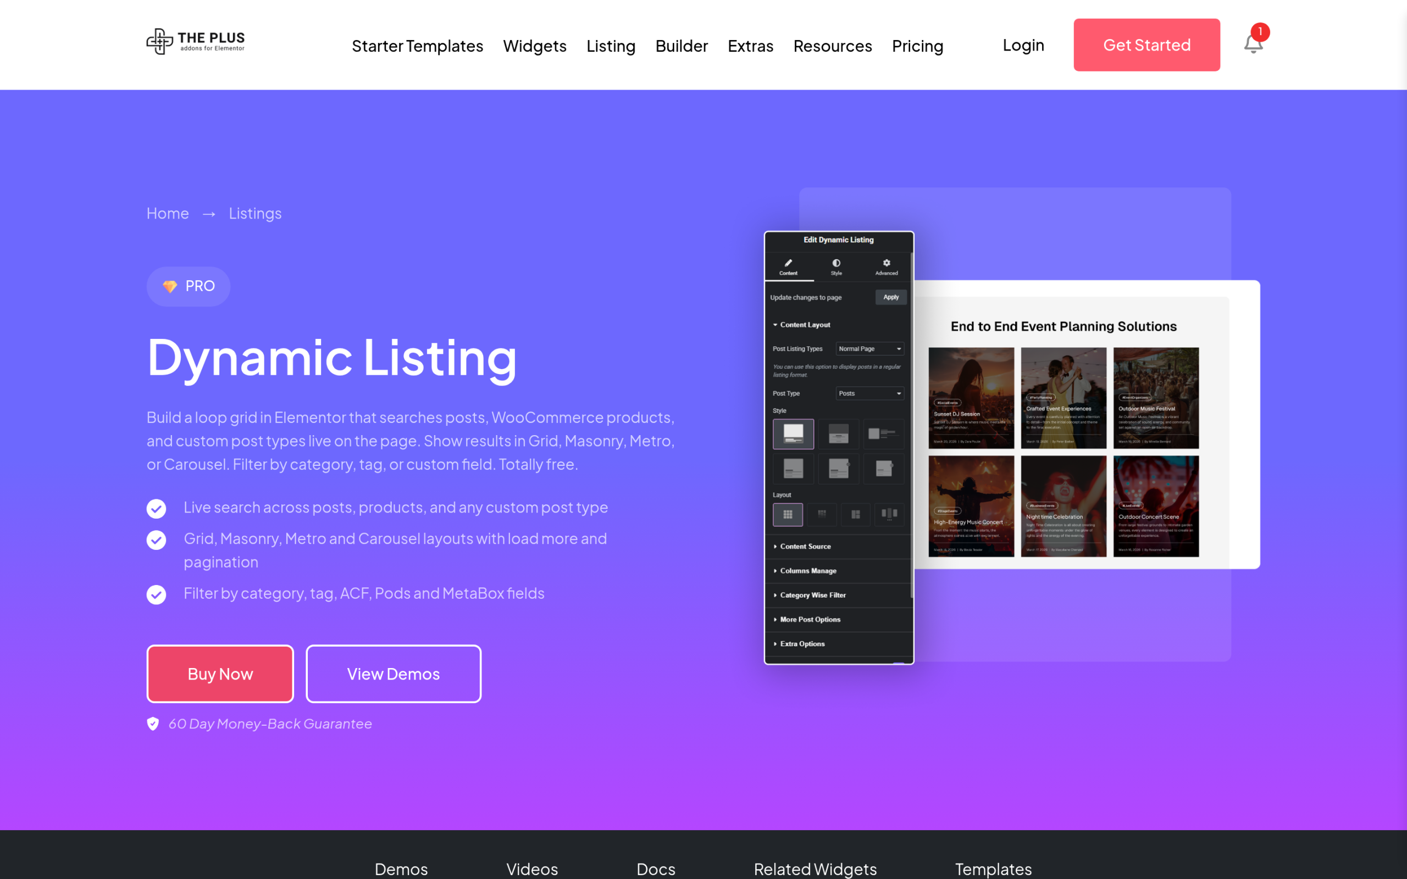Open the High-Energy Music Concert card
Image resolution: width=1407 pixels, height=879 pixels.
click(971, 507)
